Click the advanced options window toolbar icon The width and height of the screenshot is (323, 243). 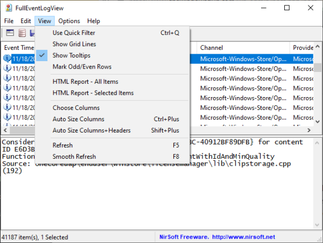[x=10, y=33]
